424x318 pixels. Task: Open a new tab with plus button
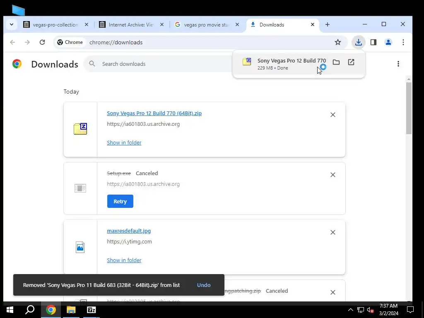[x=328, y=24]
